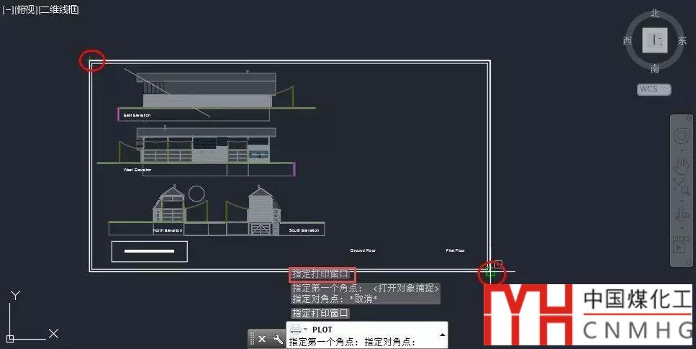Image resolution: width=696 pixels, height=349 pixels.
Task: Click 北 on the ViewCube compass
Action: click(655, 13)
